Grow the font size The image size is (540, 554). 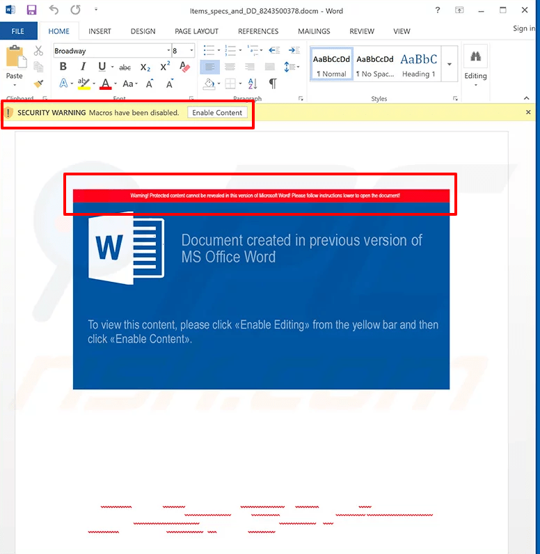(x=150, y=84)
